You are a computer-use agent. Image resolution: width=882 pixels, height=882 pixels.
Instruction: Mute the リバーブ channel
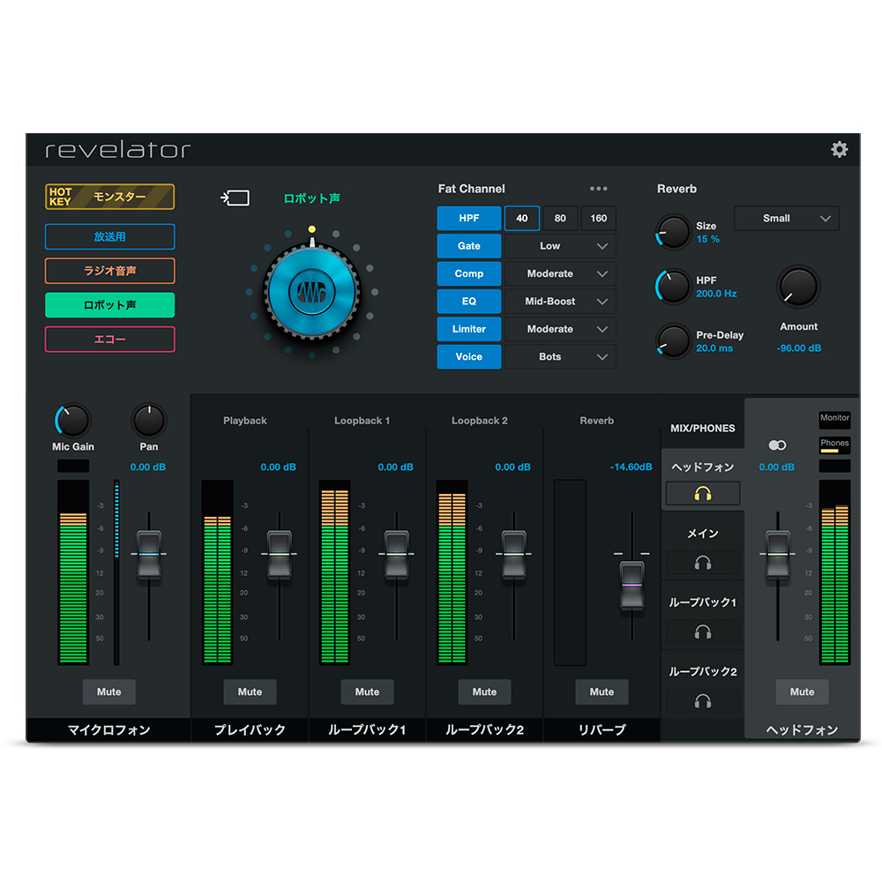click(x=602, y=691)
